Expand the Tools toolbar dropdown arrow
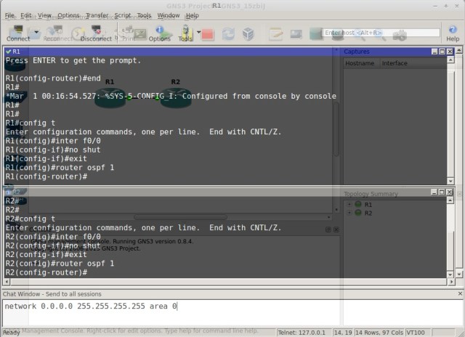 tap(198, 32)
